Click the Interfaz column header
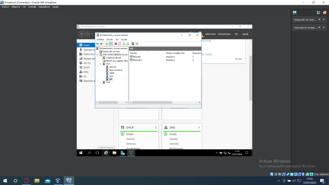Viewport: 329px width, 185px height. click(x=147, y=53)
